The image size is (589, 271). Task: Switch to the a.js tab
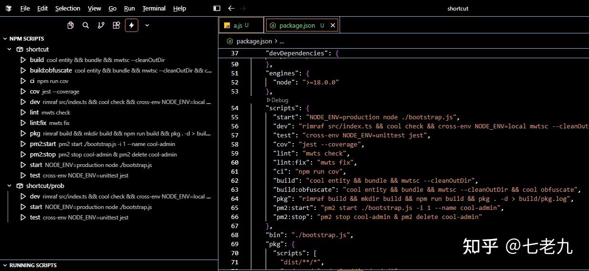(241, 25)
